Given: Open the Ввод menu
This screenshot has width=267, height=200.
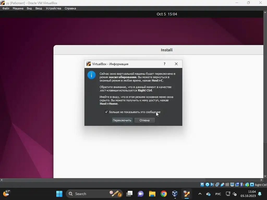Looking at the screenshot, I should coord(39,8).
